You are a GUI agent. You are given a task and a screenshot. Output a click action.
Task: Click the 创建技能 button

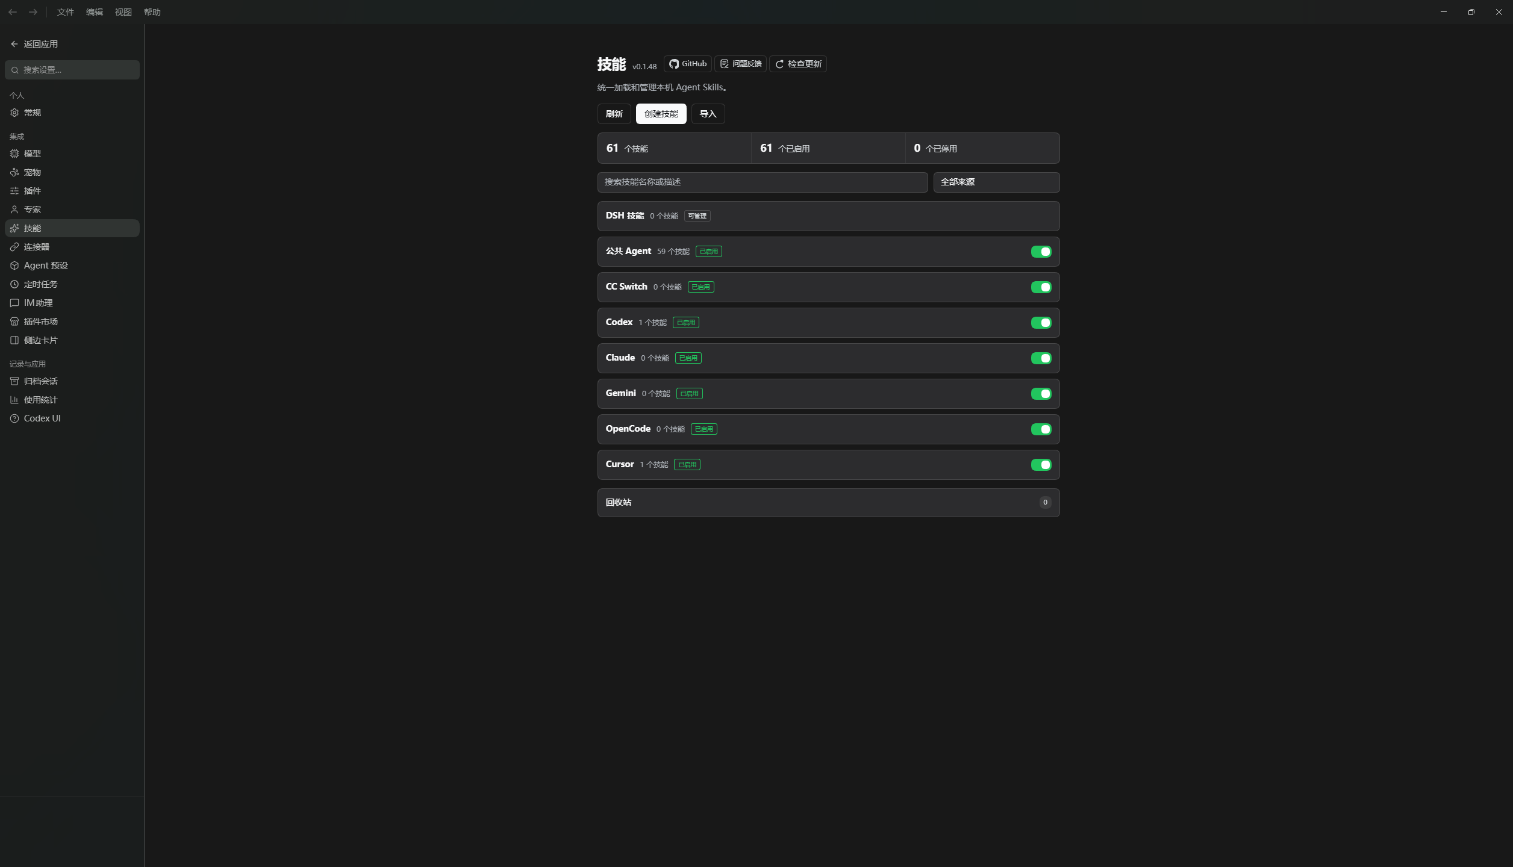(x=661, y=114)
